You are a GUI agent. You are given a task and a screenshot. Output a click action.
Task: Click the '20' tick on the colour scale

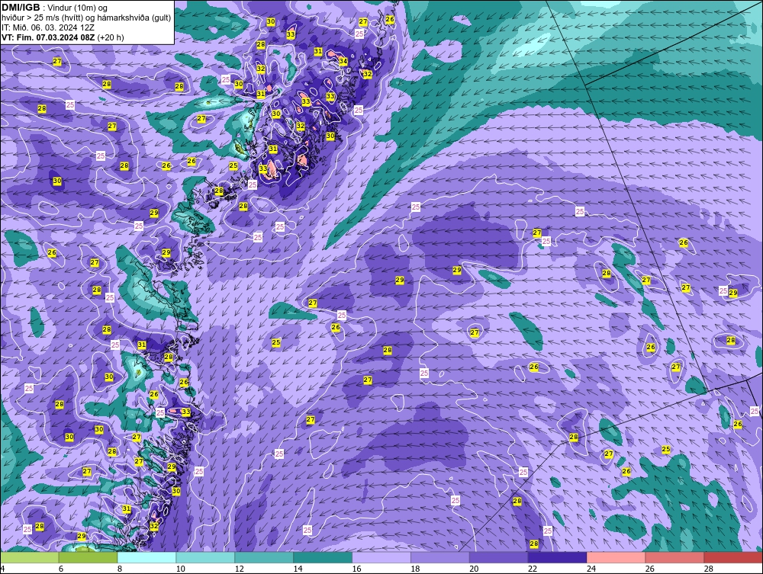pyautogui.click(x=474, y=569)
